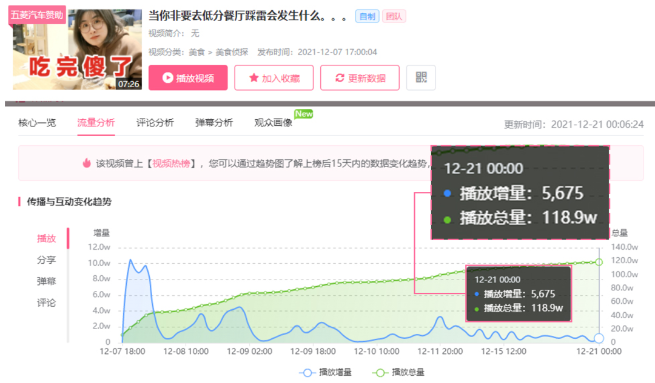Refresh stats using 更新数据 button
Image resolution: width=655 pixels, height=383 pixels.
tap(360, 77)
